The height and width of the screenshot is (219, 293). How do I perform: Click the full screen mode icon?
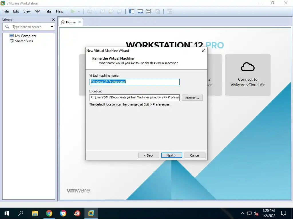149,11
